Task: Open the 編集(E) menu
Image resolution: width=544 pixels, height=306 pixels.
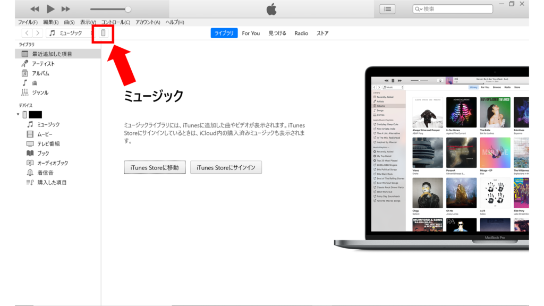Action: (50, 22)
